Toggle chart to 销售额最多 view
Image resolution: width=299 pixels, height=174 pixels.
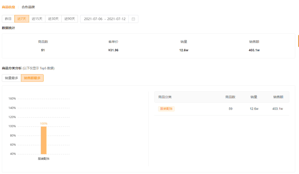pyautogui.click(x=32, y=78)
